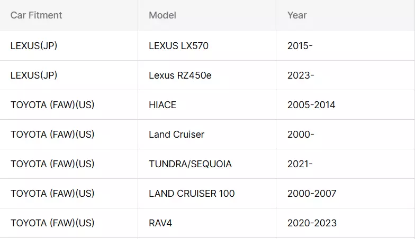This screenshot has height=239, width=415.
Task: Click the Car Fitment column header
Action: tap(69, 15)
